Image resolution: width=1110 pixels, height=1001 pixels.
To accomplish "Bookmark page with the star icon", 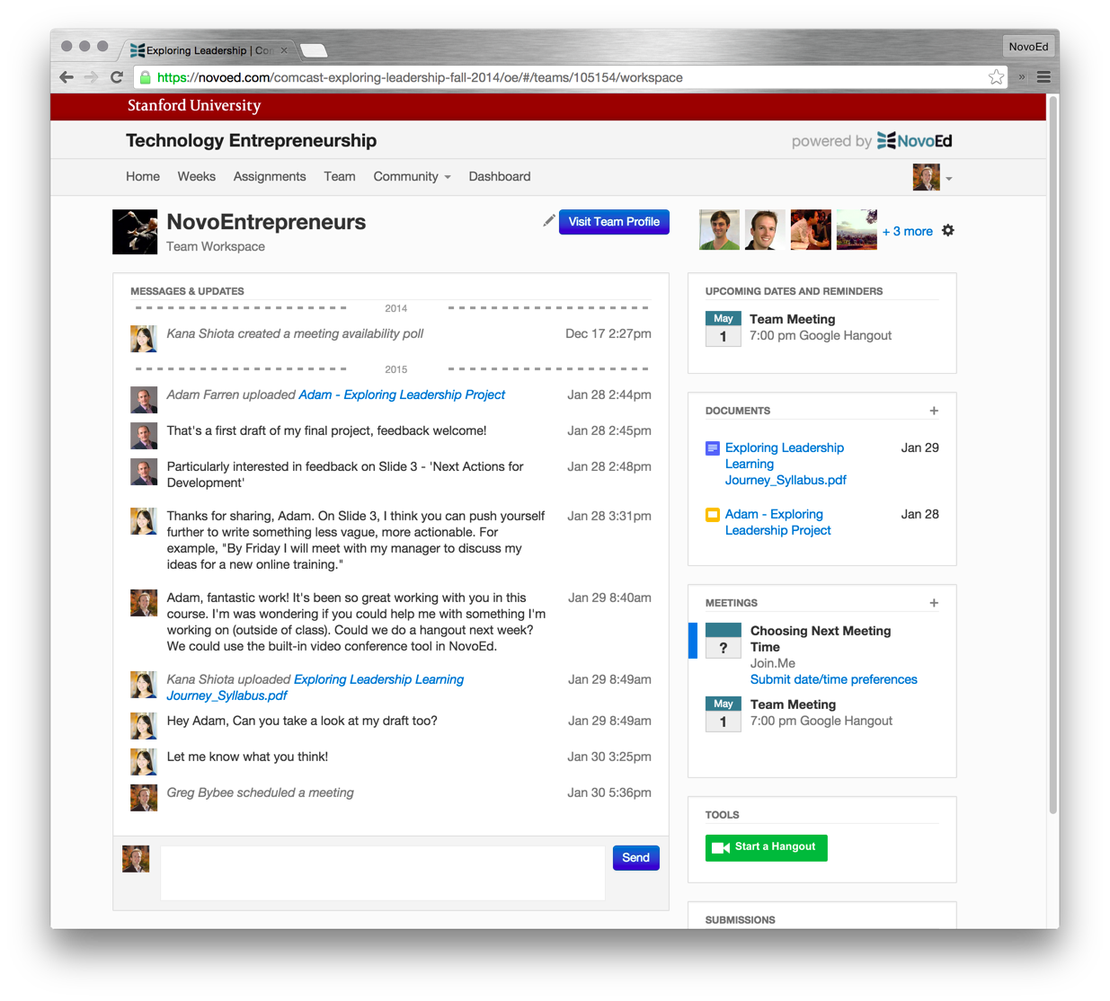I will click(x=996, y=77).
